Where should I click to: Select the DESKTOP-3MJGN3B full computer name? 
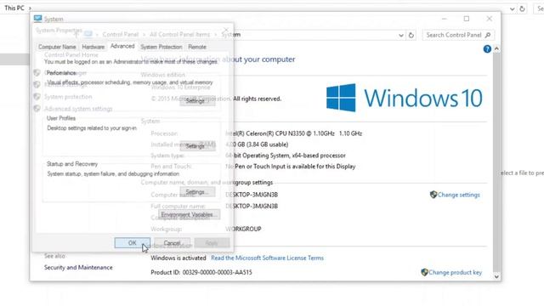[252, 206]
